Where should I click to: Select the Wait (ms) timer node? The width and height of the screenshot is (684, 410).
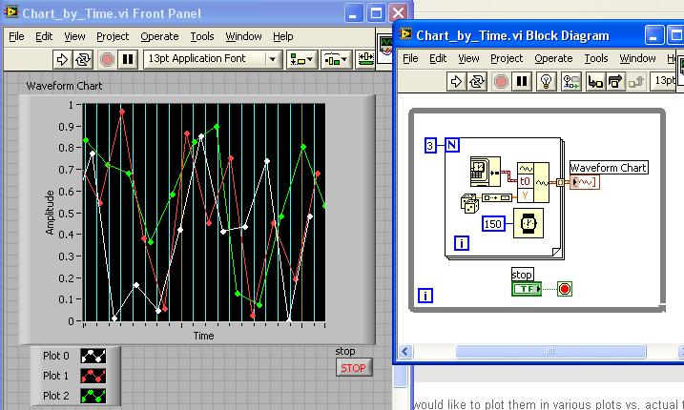[x=527, y=224]
